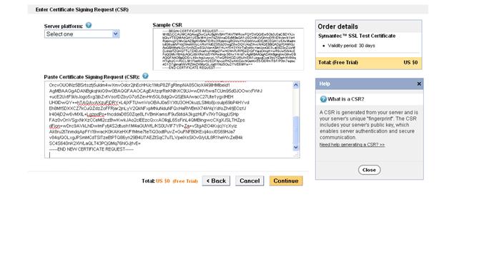Click the Server platform dropdown arrow
The height and width of the screenshot is (274, 489).
pos(116,34)
